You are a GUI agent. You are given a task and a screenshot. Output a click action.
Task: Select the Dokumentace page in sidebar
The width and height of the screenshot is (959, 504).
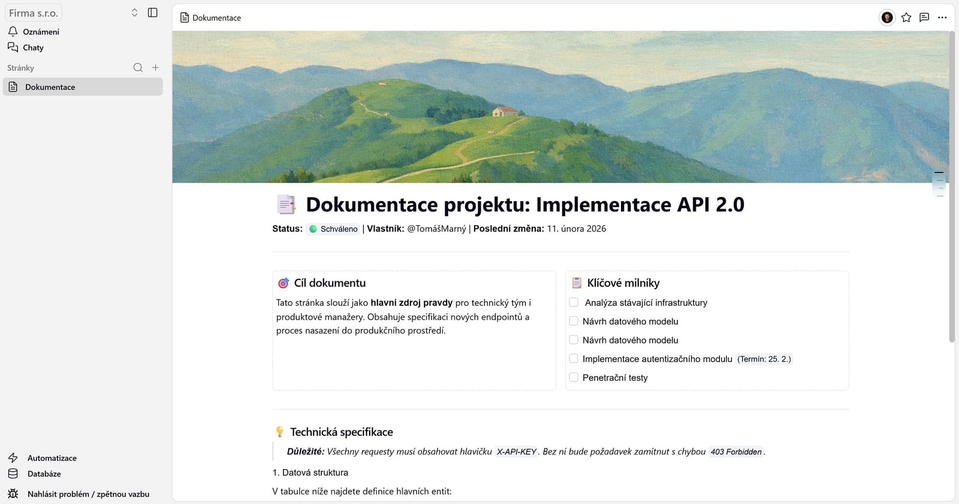coord(83,87)
